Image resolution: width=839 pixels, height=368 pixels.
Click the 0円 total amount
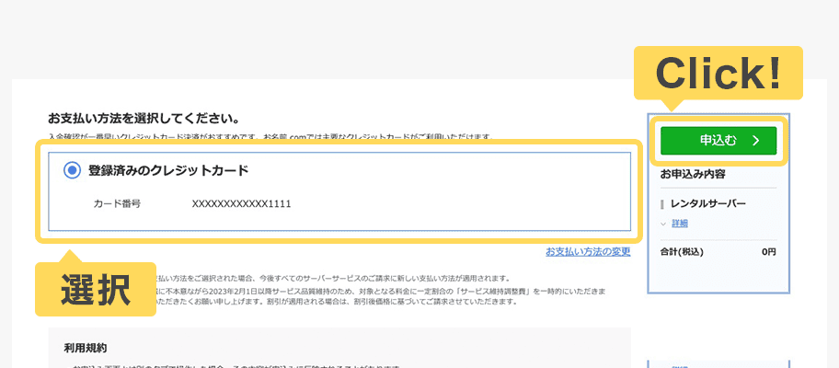click(768, 251)
